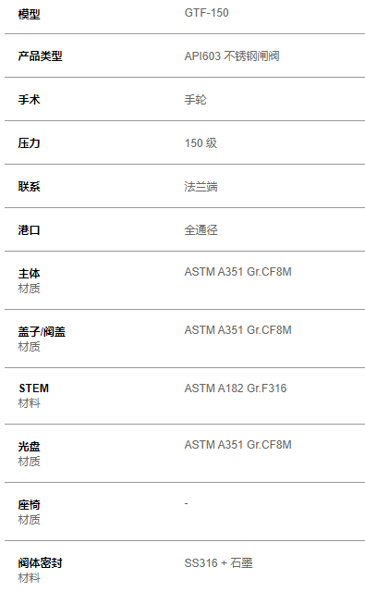Select the 手轮 value text

point(195,100)
